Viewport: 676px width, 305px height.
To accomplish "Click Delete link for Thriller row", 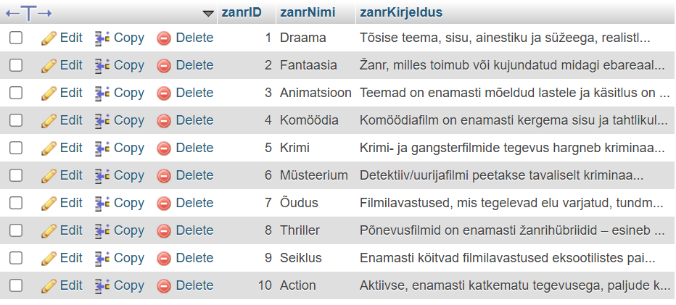I will (x=194, y=230).
